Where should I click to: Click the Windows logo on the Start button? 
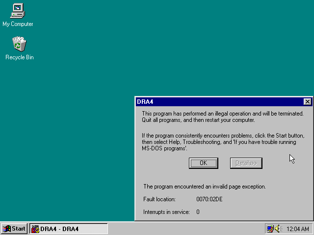tap(6, 229)
